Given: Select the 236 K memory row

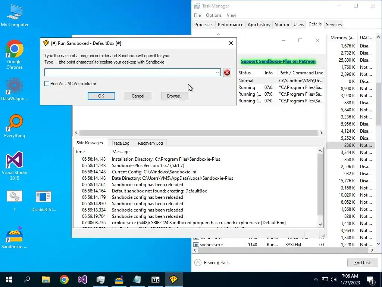Looking at the screenshot, I should pos(351,145).
